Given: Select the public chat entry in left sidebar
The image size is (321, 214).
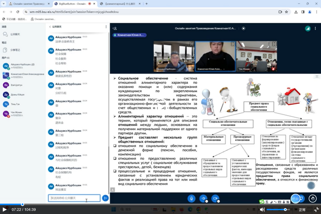Looking at the screenshot, I should [x=15, y=34].
